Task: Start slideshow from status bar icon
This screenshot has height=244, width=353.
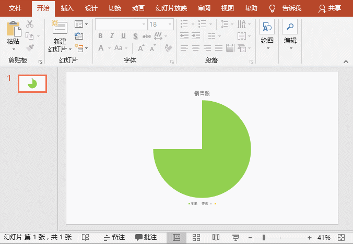Action: coord(236,238)
